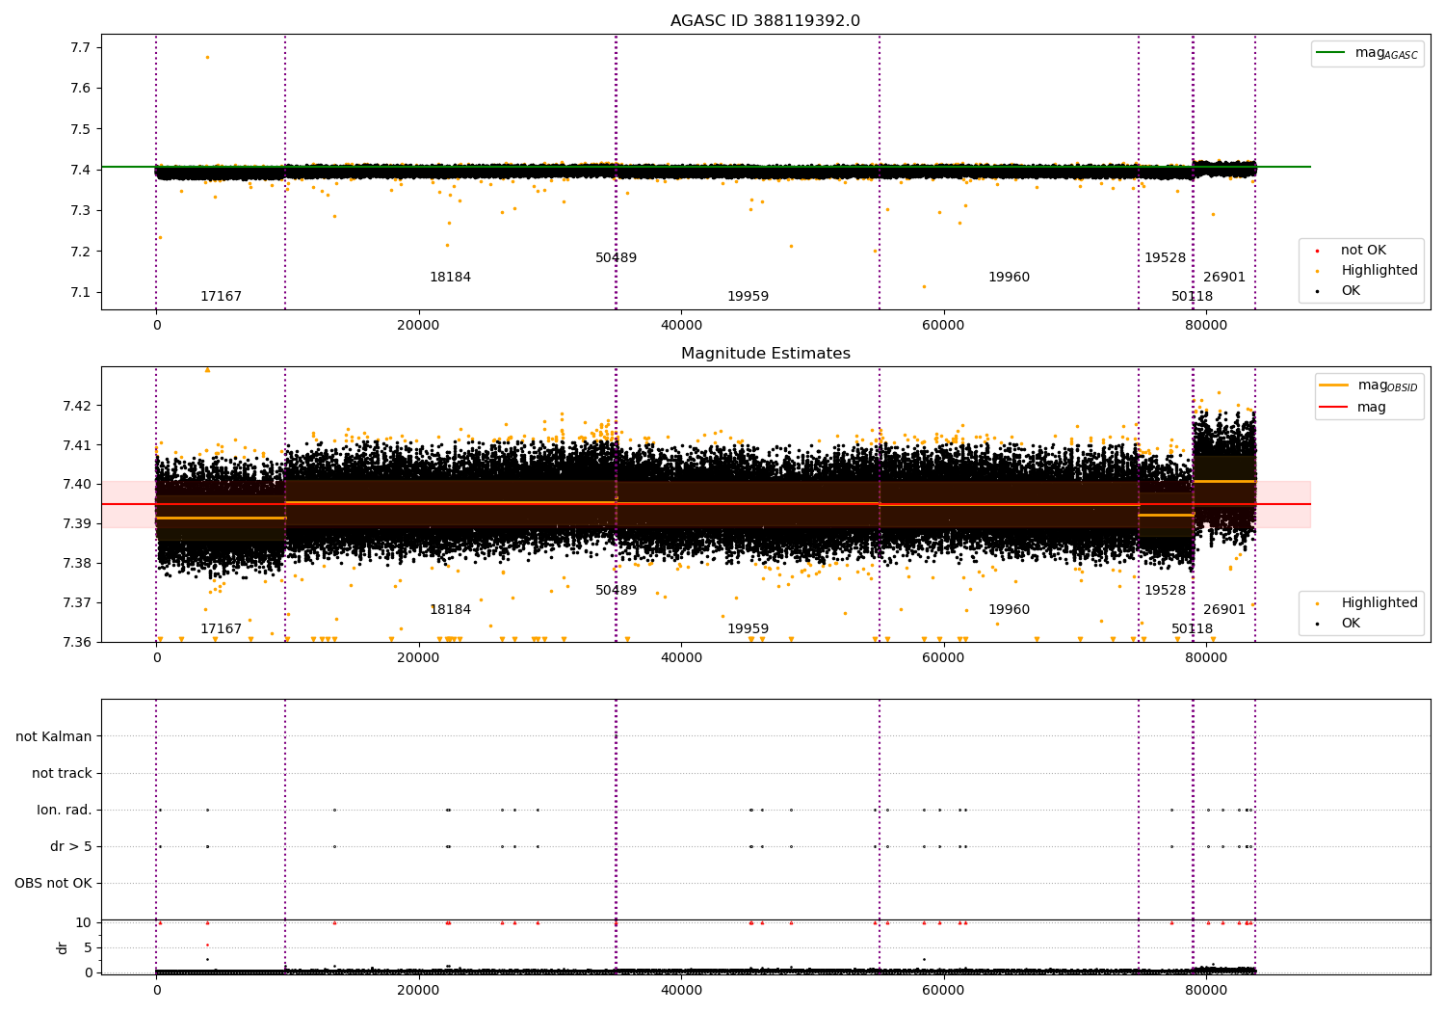Click the 7.37 y-axis tick label
Screen dimensions: 1445x1012
tap(78, 603)
